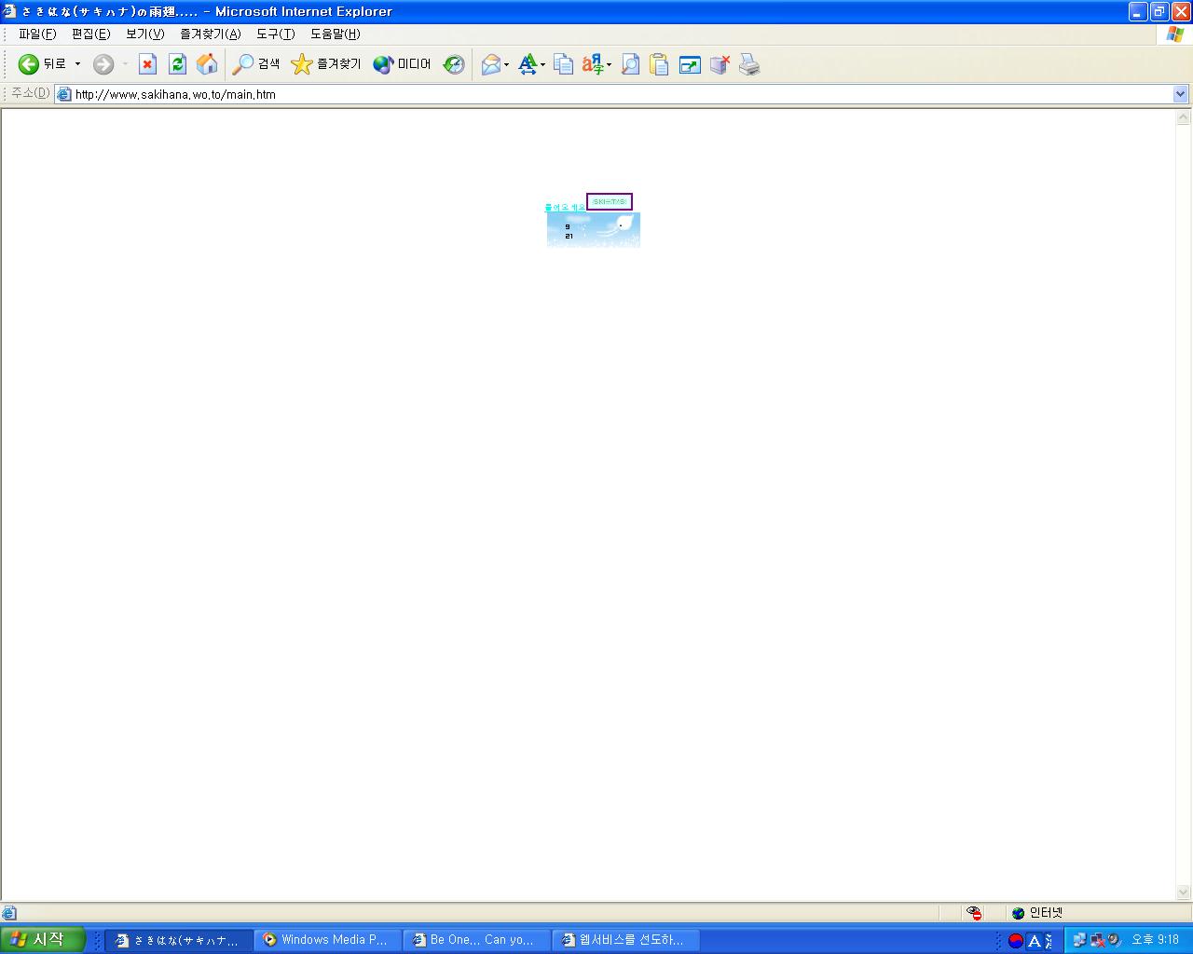This screenshot has height=954, width=1193.
Task: Click the address bar URL field
Action: pos(615,94)
